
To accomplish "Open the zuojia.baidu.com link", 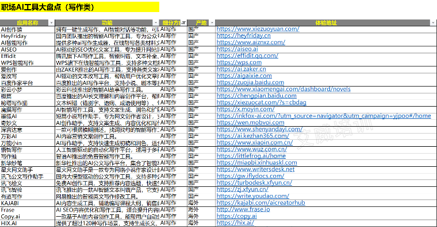I will (250, 83).
